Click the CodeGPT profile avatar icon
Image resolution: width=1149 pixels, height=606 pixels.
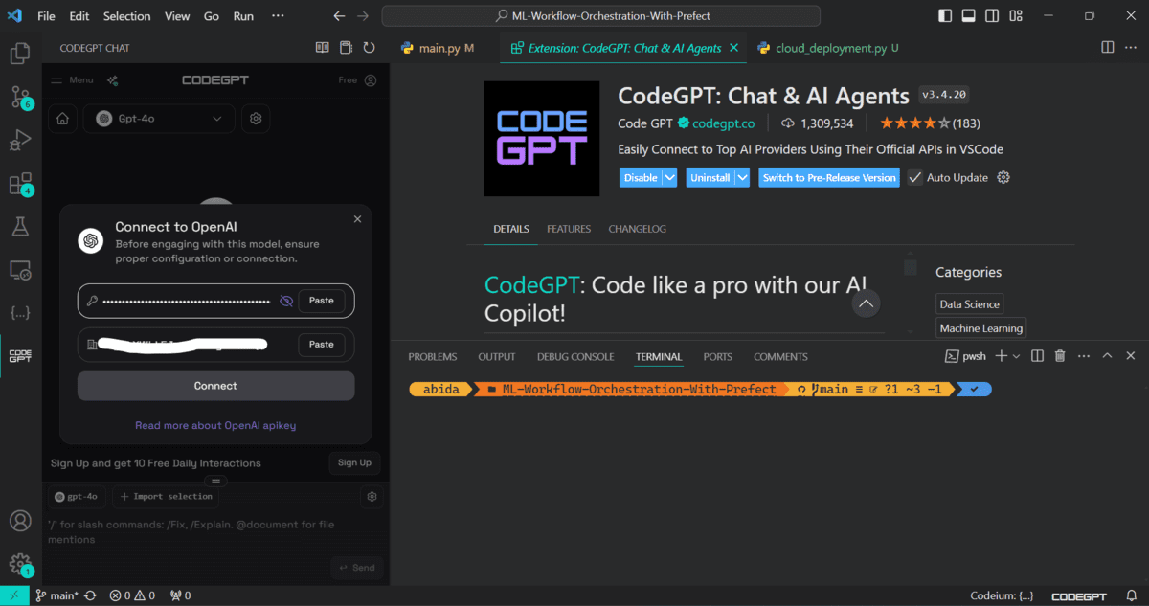click(x=371, y=80)
